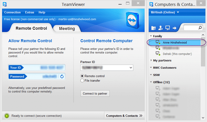Click the contacts list scroll up arrow

pyautogui.click(x=203, y=35)
